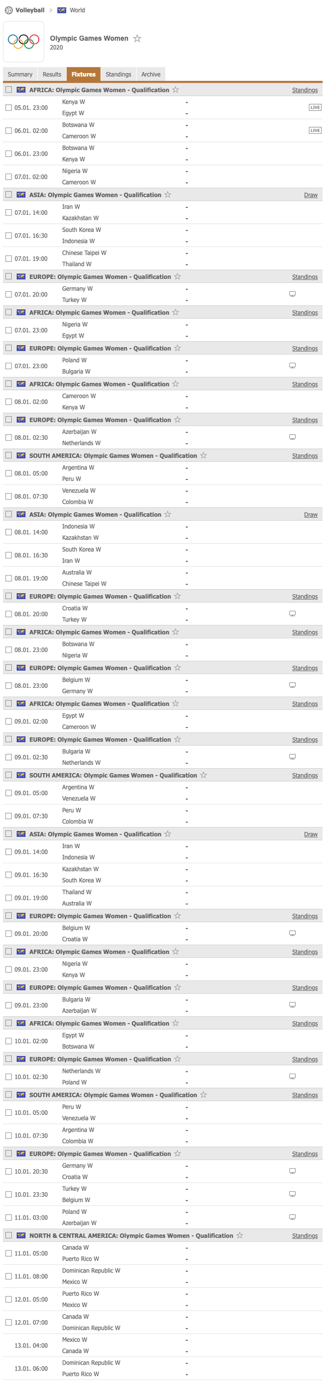Select all matches in first Africa qualification header
The width and height of the screenshot is (327, 1381).
point(9,90)
